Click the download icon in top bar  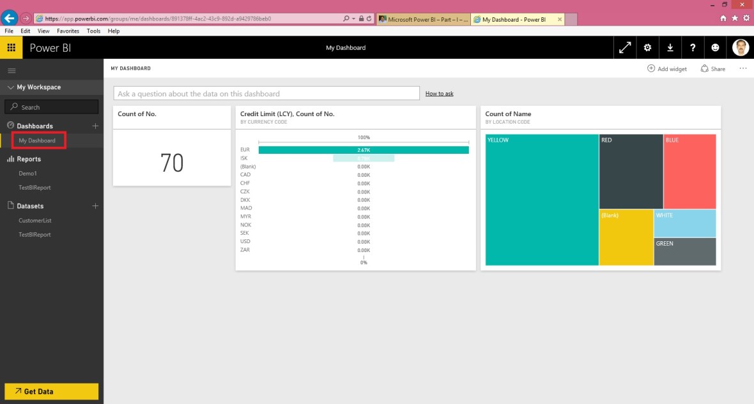point(670,47)
